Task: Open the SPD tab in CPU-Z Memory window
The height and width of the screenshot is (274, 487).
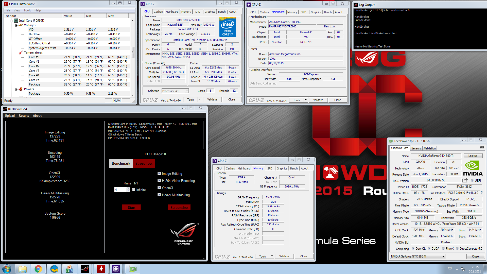Action: point(270,168)
